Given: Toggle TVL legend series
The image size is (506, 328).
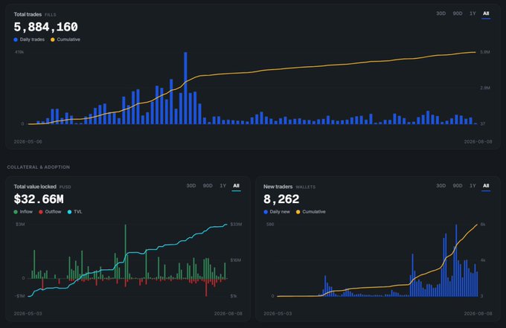Looking at the screenshot, I should [75, 211].
